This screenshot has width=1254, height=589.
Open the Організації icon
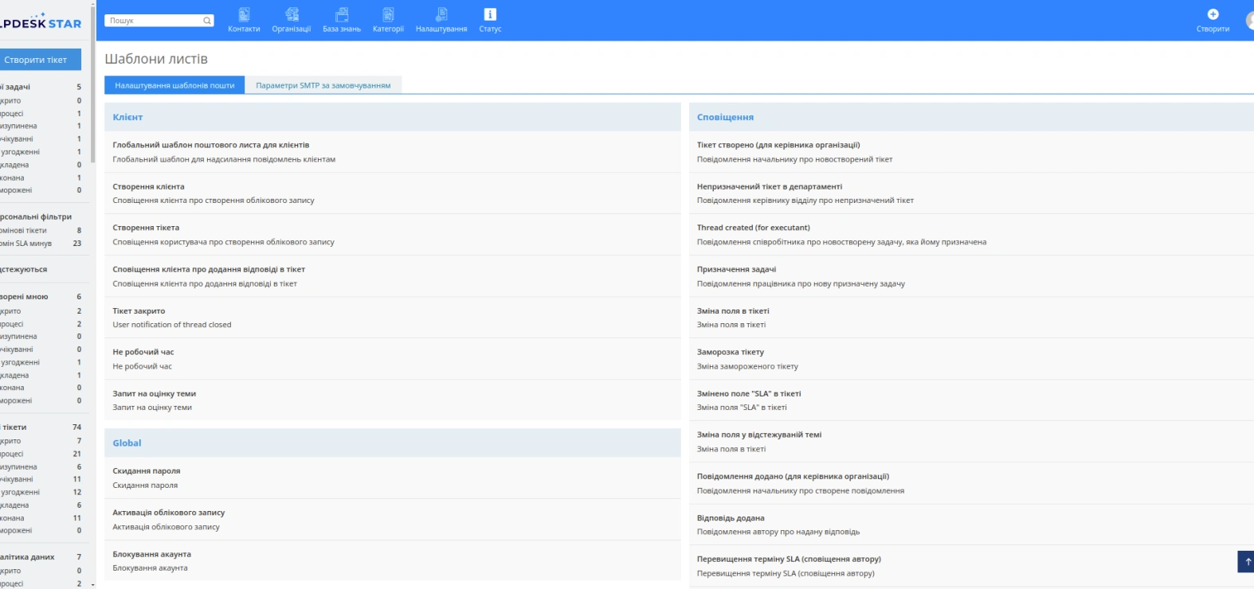click(x=292, y=20)
